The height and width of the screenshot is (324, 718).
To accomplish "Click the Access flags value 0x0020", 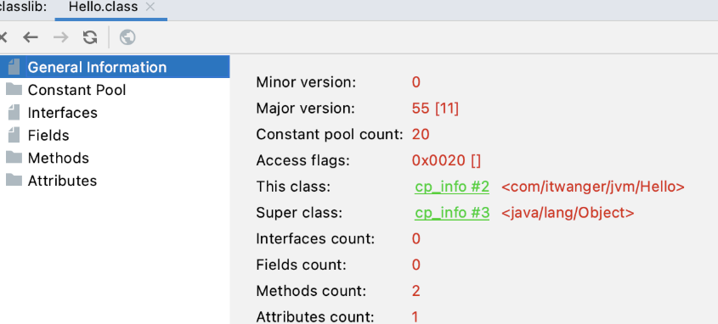I will [446, 161].
